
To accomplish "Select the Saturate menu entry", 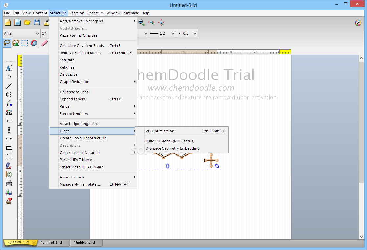I will click(x=93, y=60).
